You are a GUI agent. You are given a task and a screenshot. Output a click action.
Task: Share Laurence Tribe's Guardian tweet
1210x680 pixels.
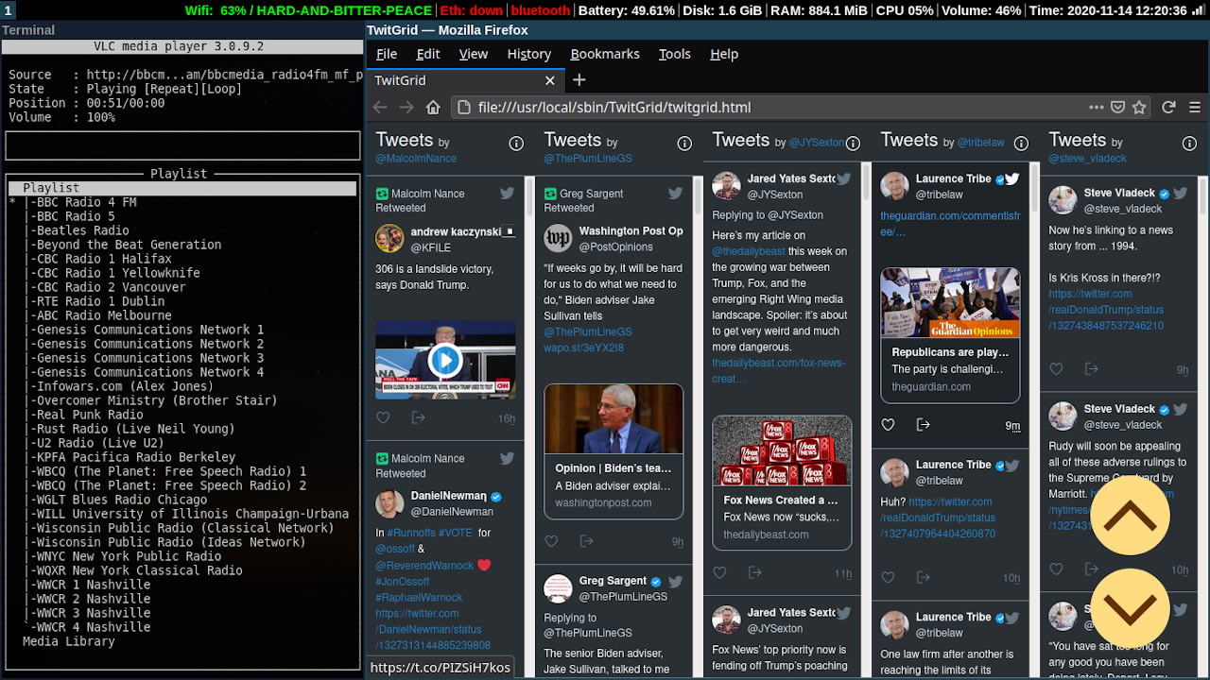(923, 425)
